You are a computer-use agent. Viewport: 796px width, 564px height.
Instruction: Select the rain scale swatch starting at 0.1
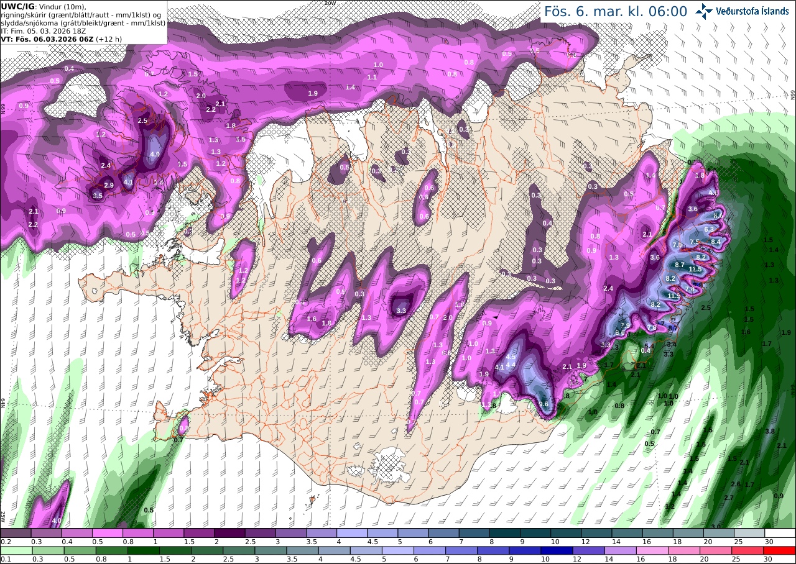coord(16,550)
